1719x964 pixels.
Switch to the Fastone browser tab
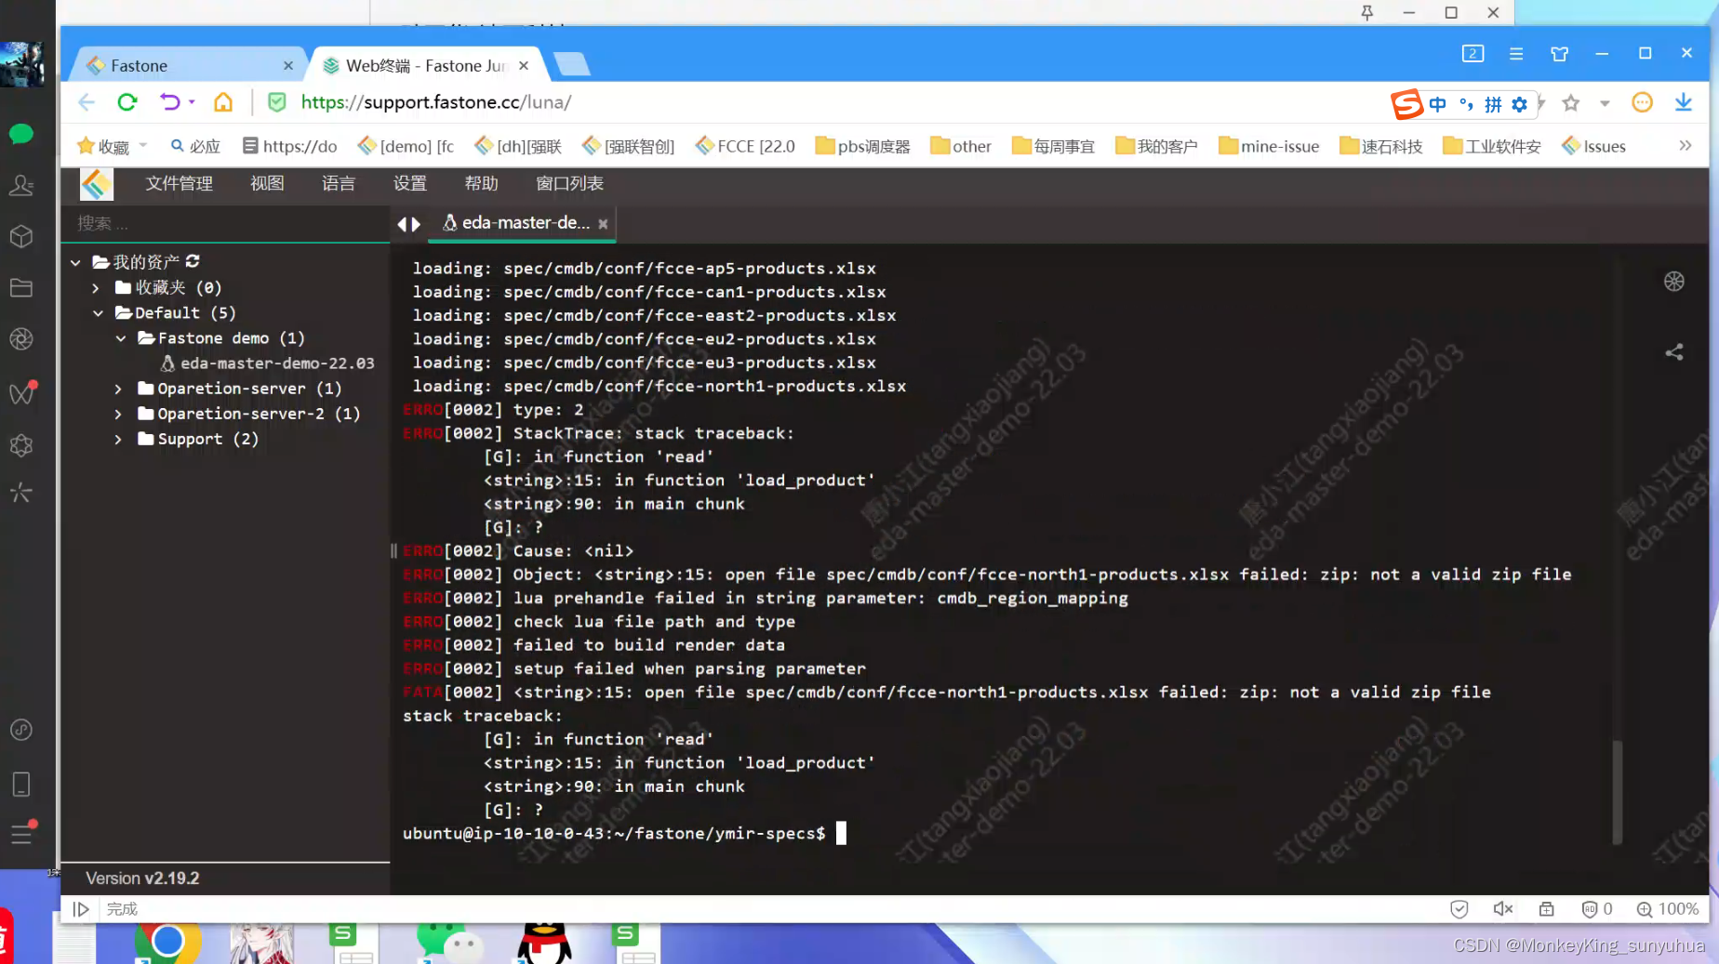coord(186,66)
